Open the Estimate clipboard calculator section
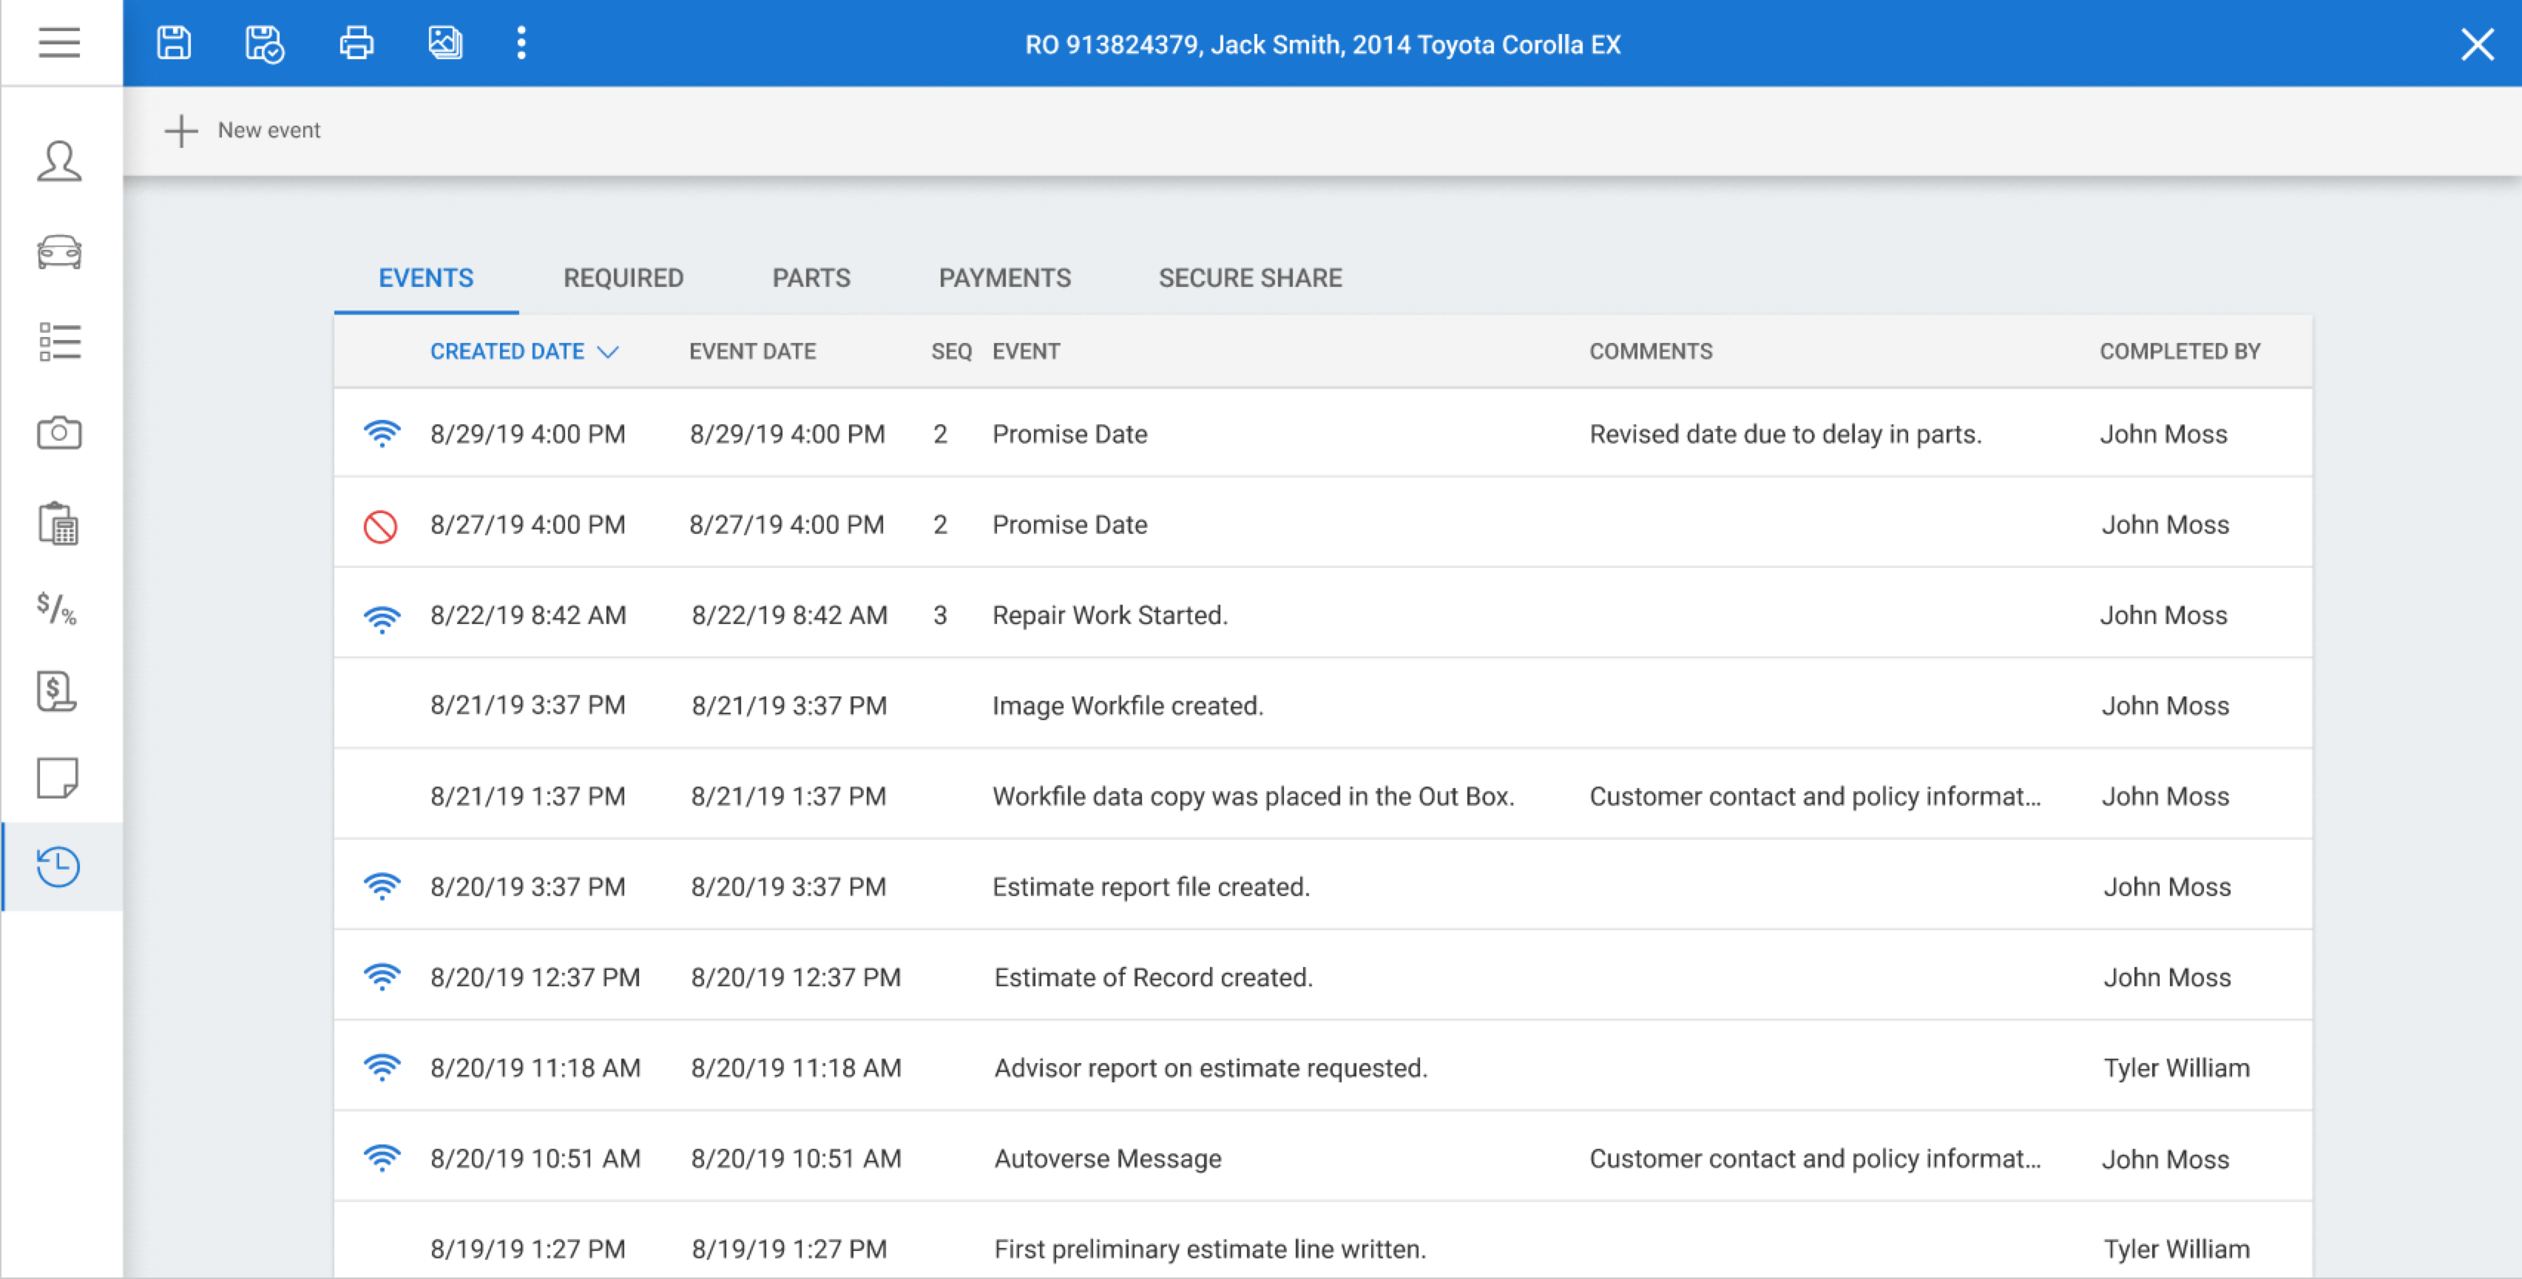This screenshot has height=1279, width=2522. tap(58, 523)
